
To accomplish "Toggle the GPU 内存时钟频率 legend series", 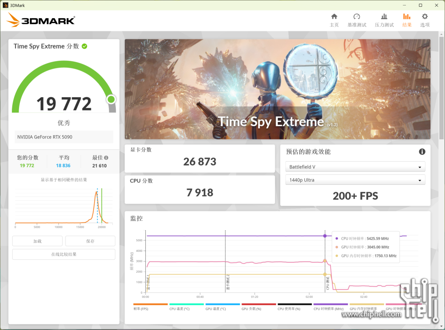I will [x=367, y=307].
